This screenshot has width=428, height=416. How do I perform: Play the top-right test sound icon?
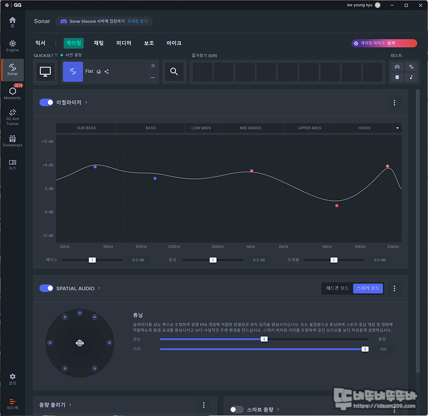(x=411, y=67)
